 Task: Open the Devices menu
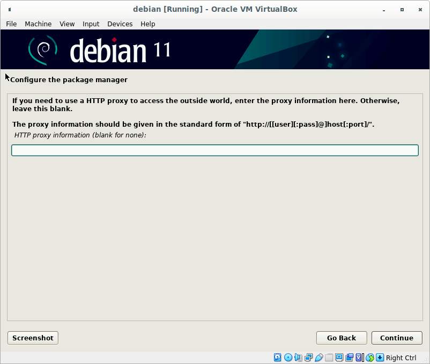120,24
